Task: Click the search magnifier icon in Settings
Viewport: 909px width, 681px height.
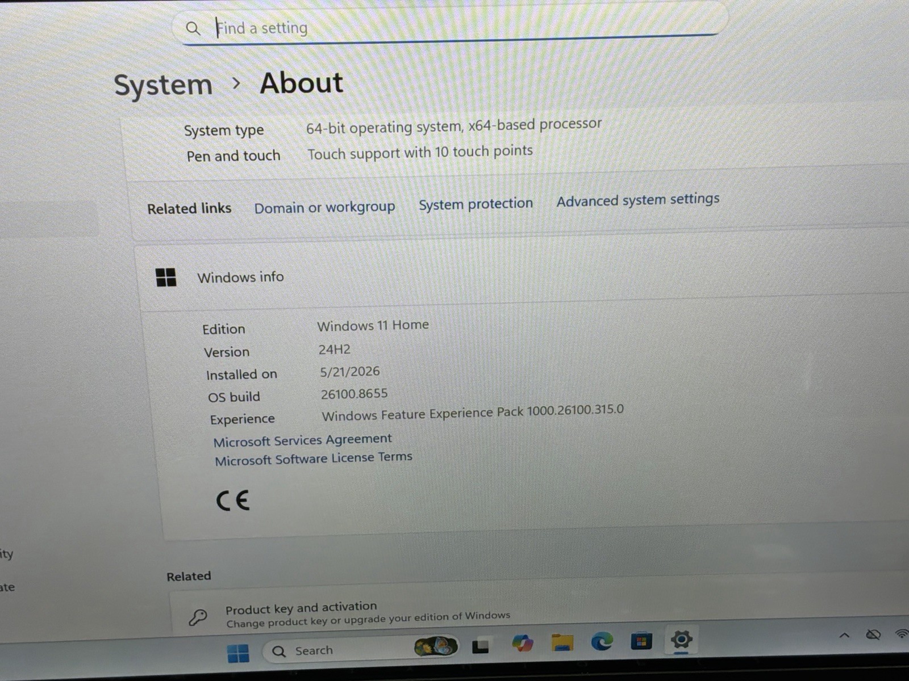Action: click(193, 28)
